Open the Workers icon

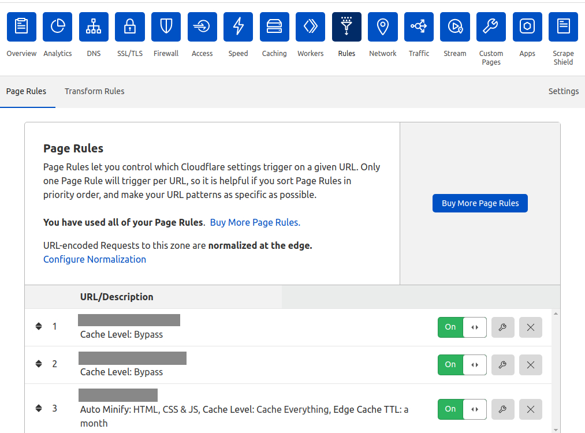[310, 27]
